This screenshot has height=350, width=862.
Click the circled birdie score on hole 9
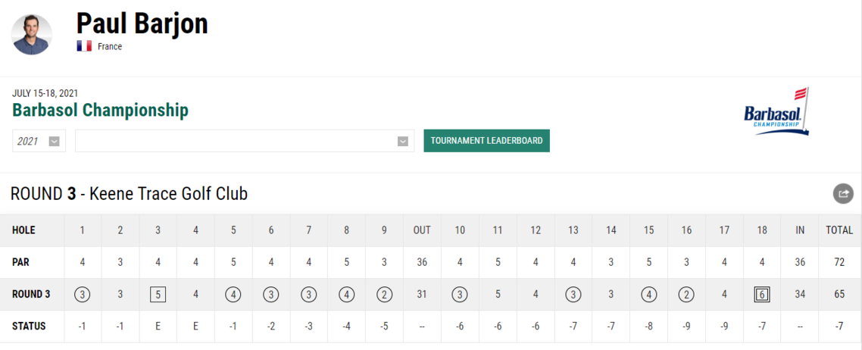pos(384,295)
